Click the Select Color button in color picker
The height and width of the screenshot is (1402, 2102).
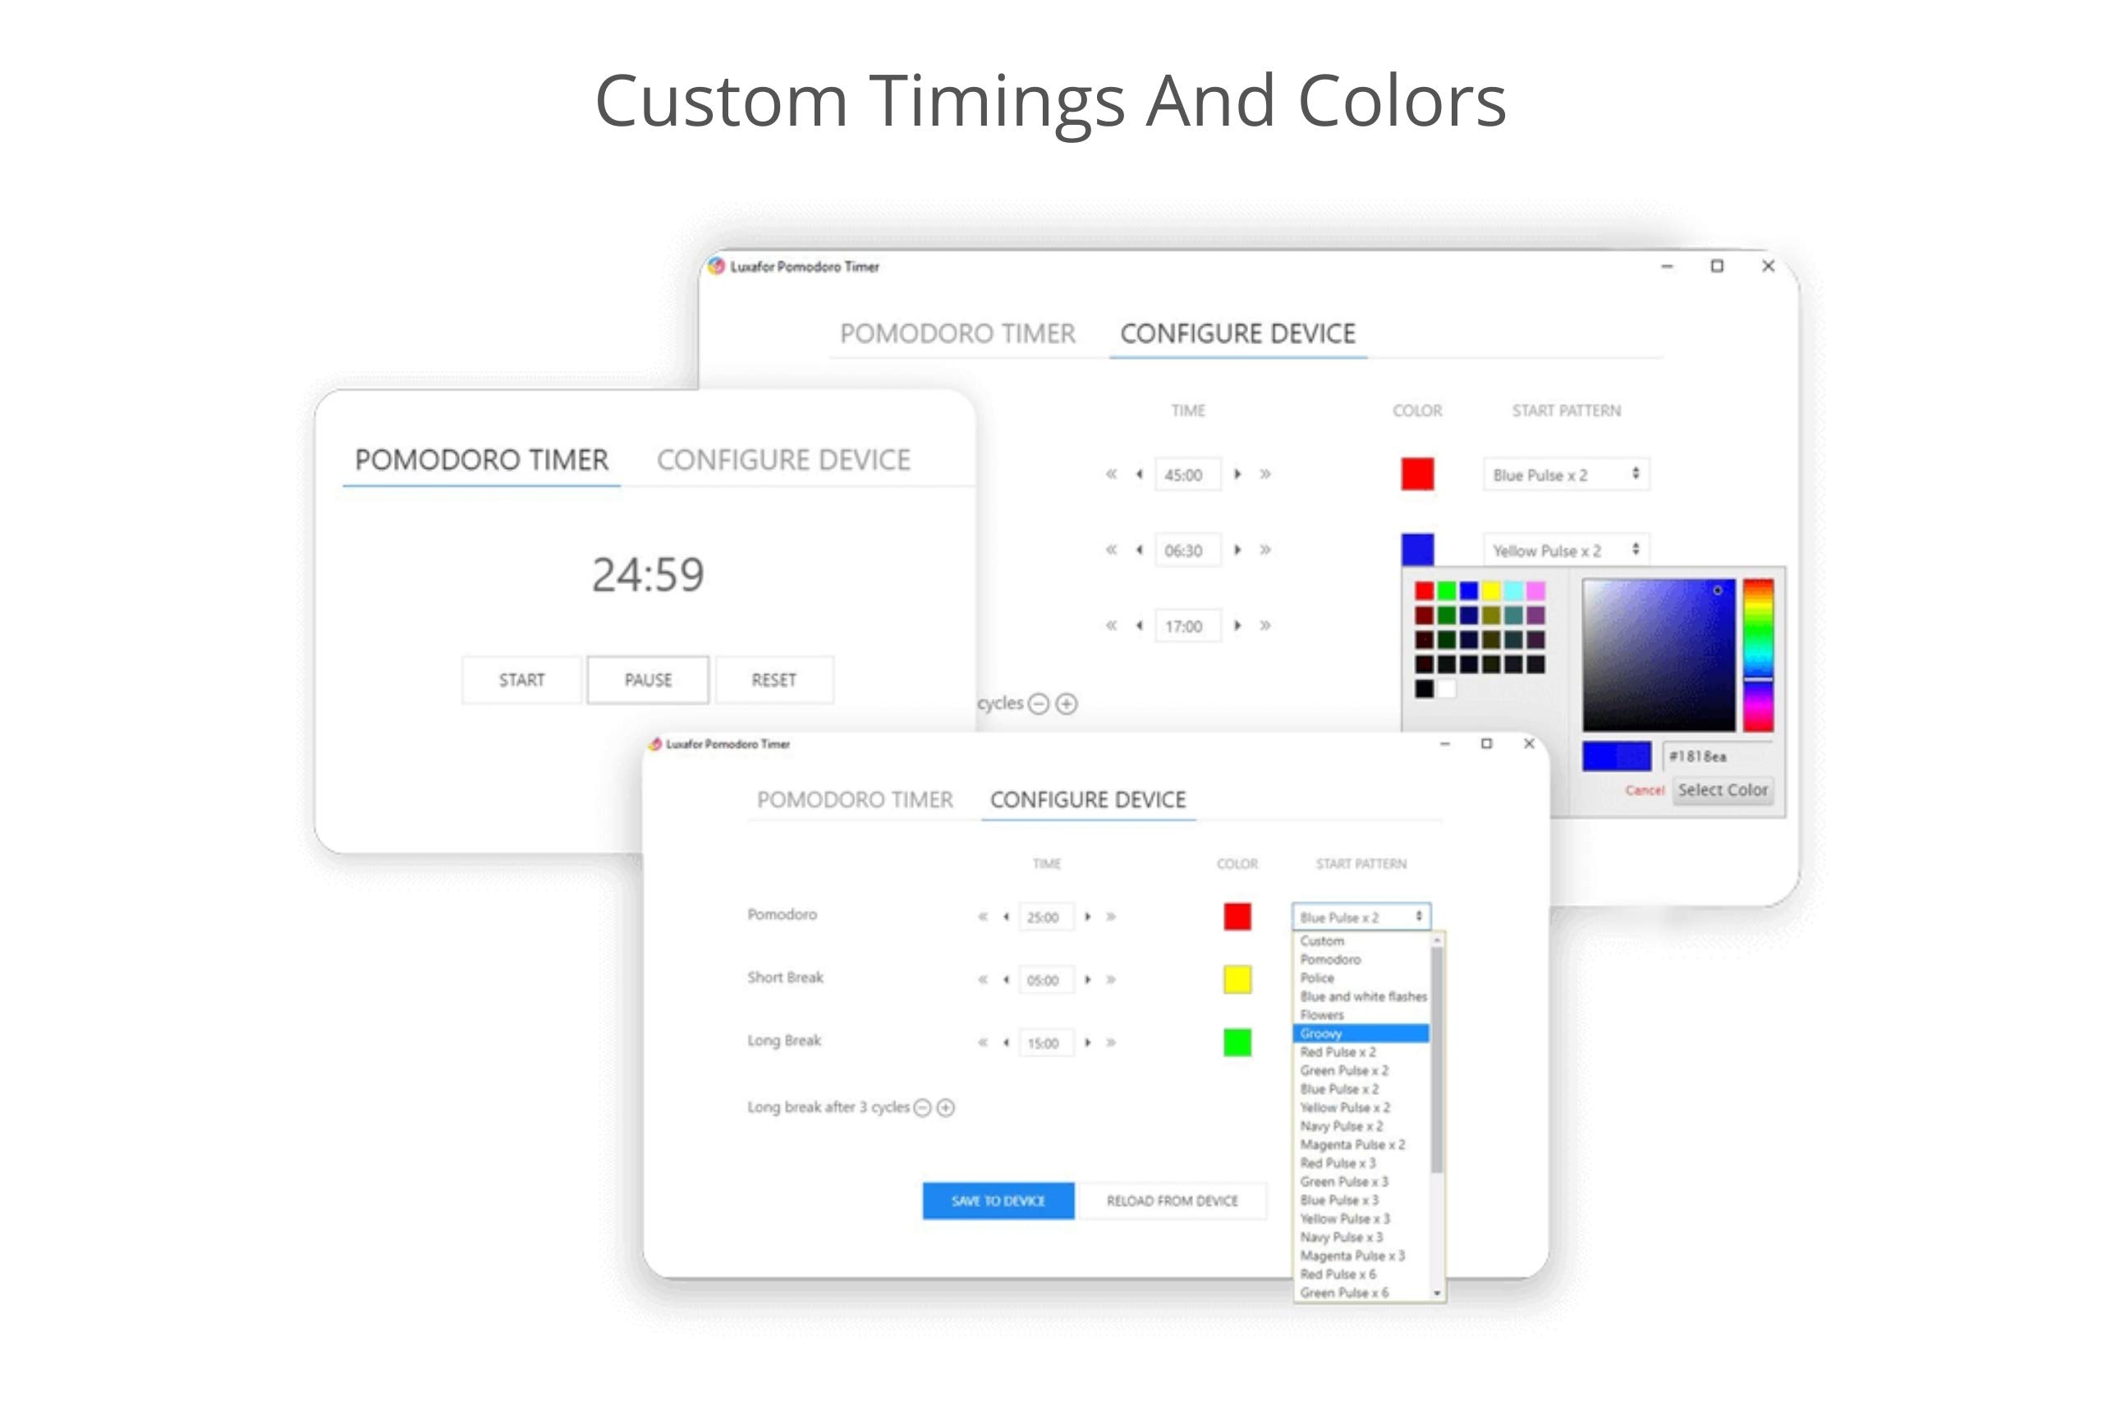pyautogui.click(x=1722, y=790)
